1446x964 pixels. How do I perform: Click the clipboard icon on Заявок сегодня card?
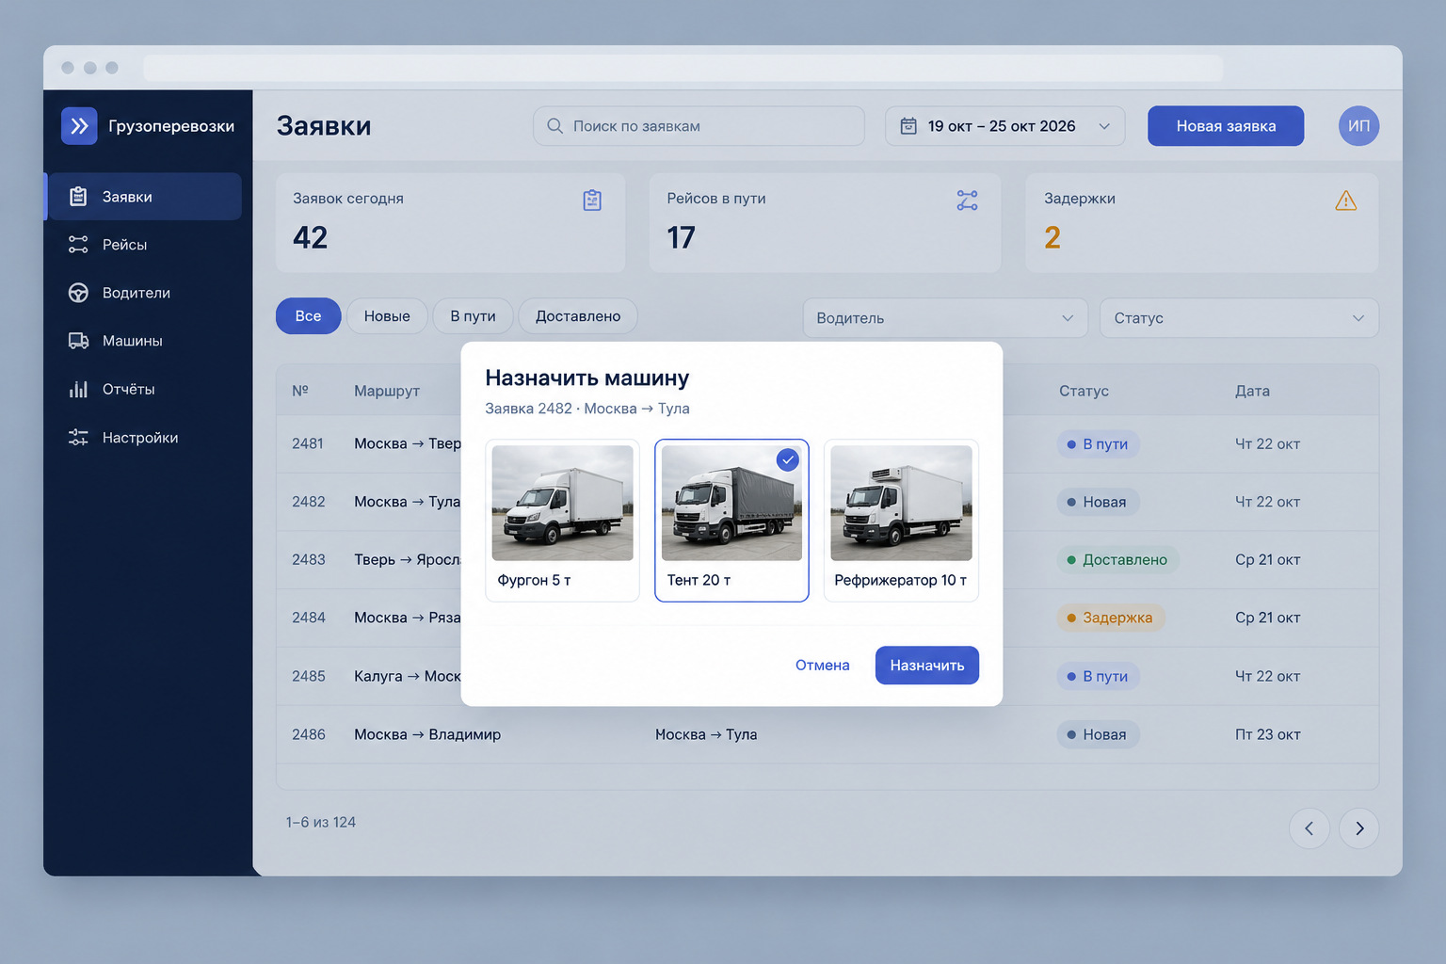coord(592,200)
